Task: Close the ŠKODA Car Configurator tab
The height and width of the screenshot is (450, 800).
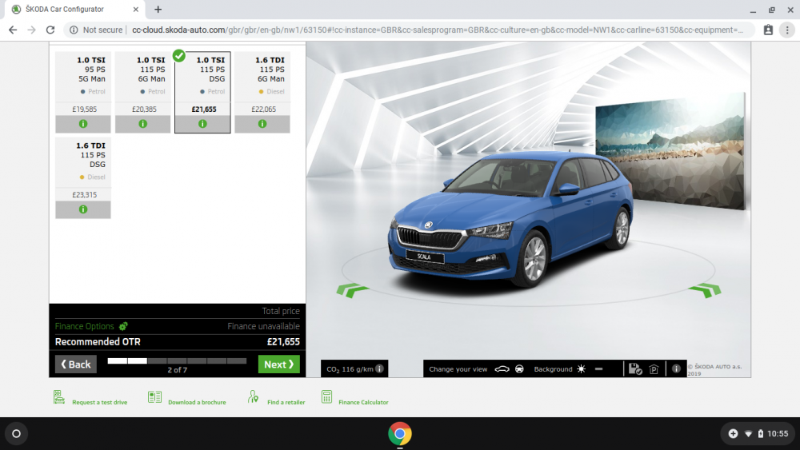Action: pos(136,9)
